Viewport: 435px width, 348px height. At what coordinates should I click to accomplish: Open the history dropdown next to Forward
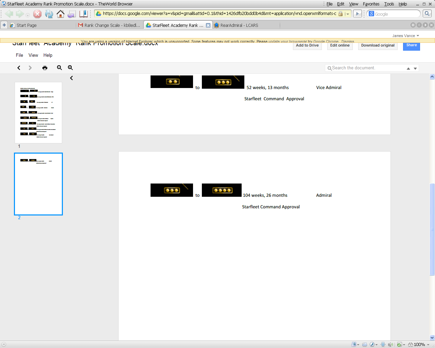[x=28, y=15]
